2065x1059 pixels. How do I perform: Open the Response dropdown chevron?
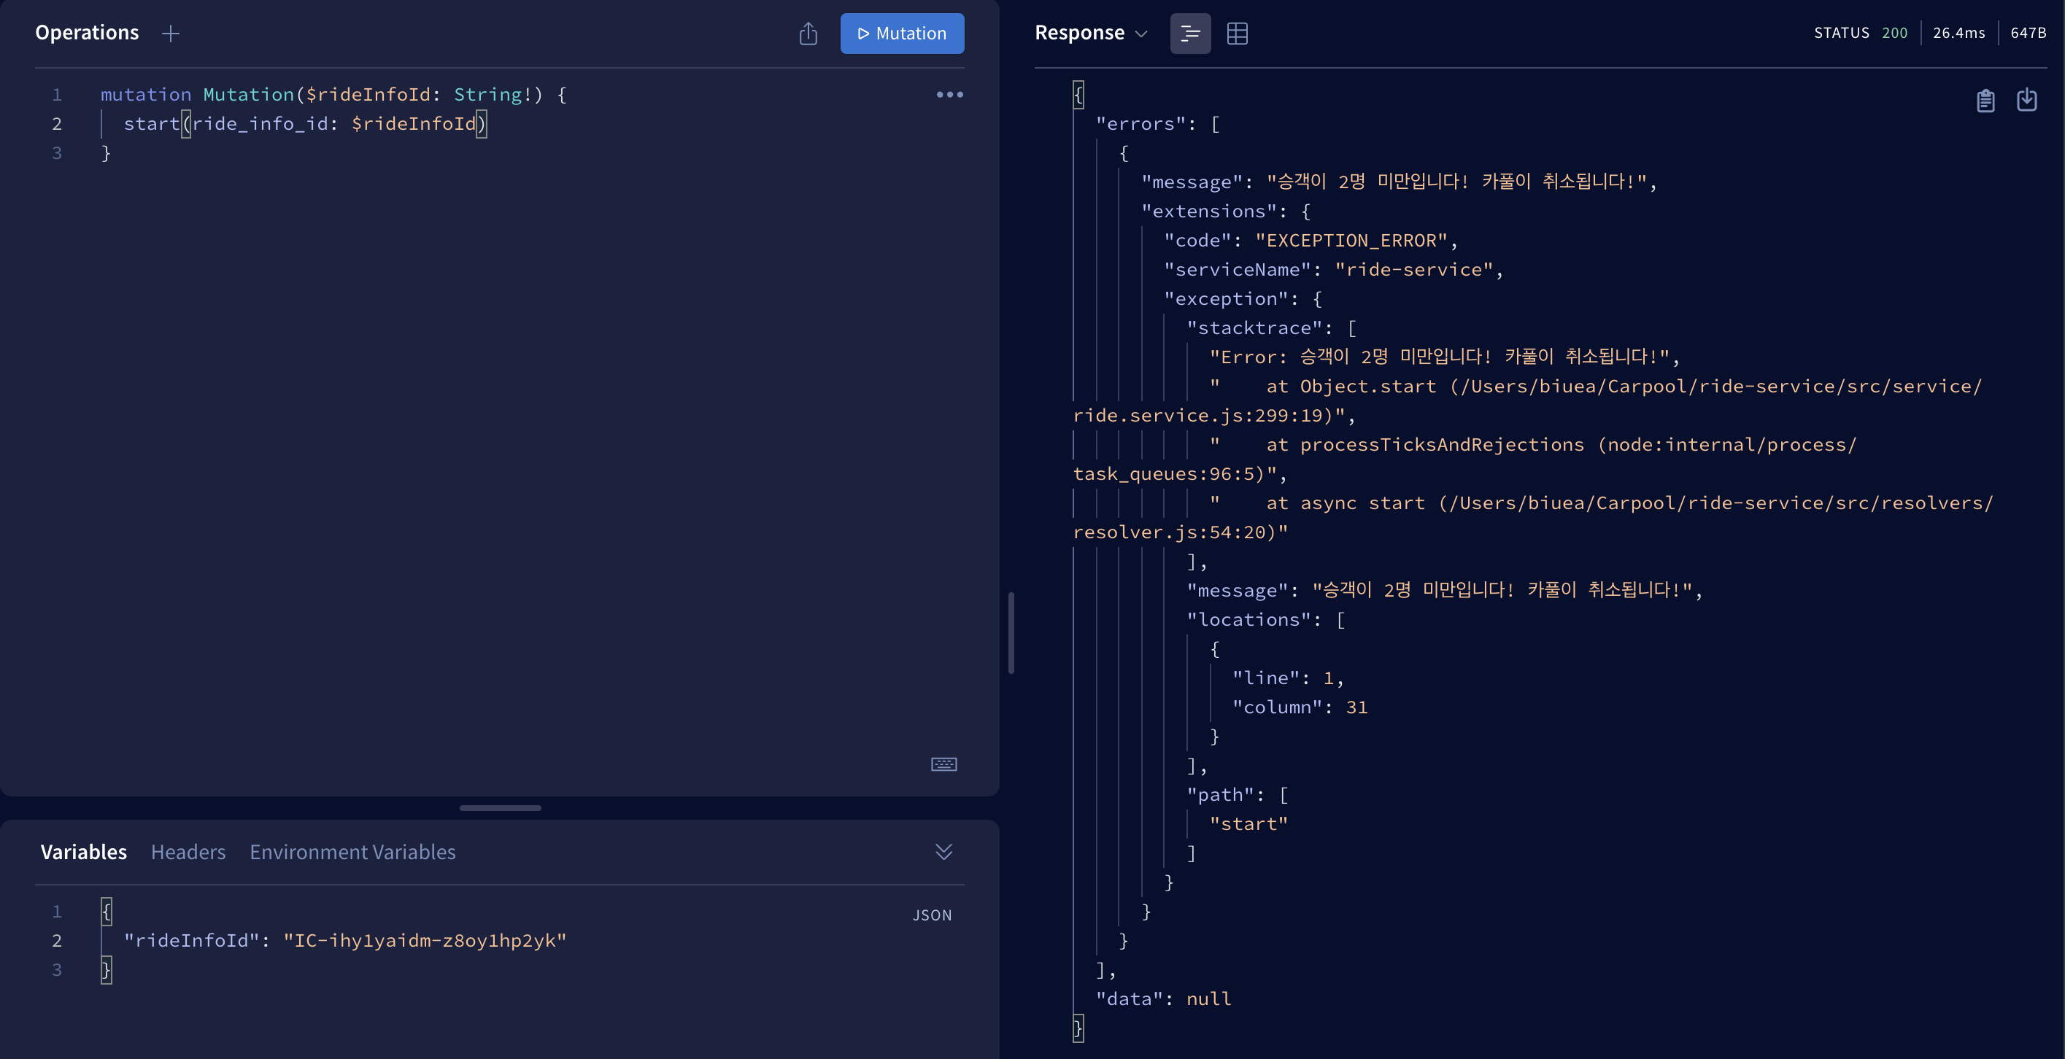[1141, 34]
